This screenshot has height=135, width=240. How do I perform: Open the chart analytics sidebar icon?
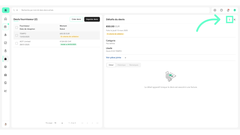pyautogui.click(x=6, y=91)
